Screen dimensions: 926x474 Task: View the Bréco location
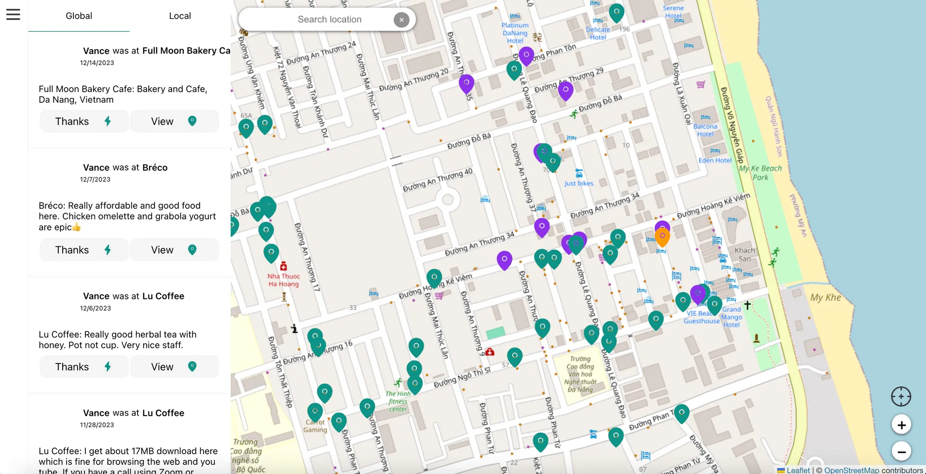[175, 250]
